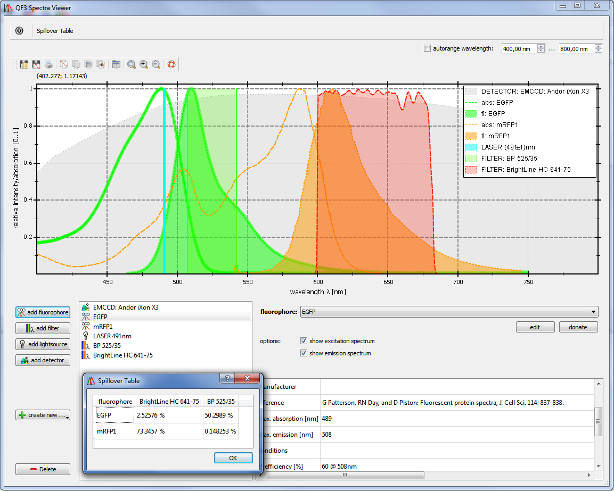The width and height of the screenshot is (614, 491).
Task: Click the BP 525/35 column header
Action: (221, 402)
